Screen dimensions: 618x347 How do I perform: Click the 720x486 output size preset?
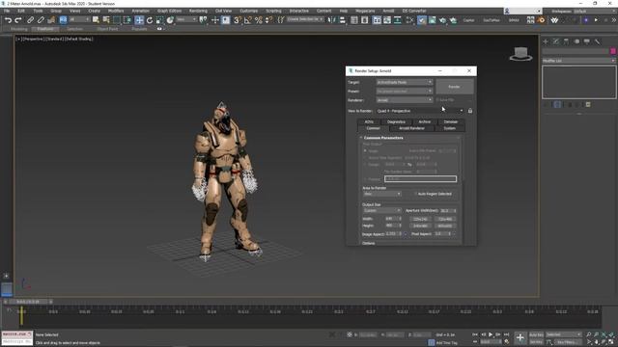pyautogui.click(x=445, y=219)
